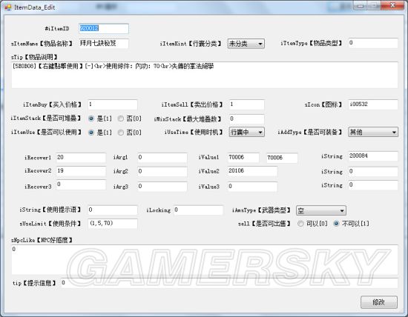Focus the iLocking input field
Screen dimensions: 408x317
[x=198, y=210]
